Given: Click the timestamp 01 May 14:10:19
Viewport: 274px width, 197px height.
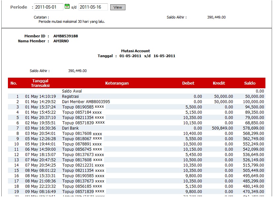Looking at the screenshot, I should coord(40,97).
